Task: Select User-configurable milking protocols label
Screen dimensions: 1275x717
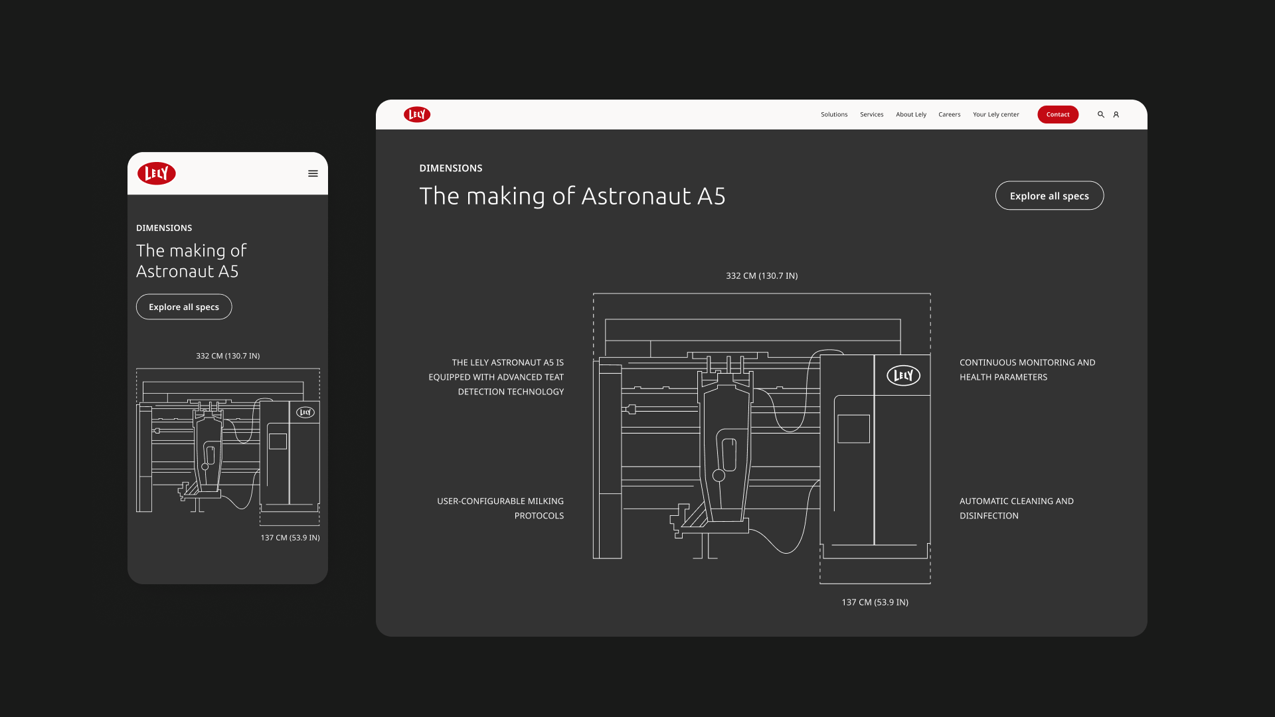Action: point(500,509)
